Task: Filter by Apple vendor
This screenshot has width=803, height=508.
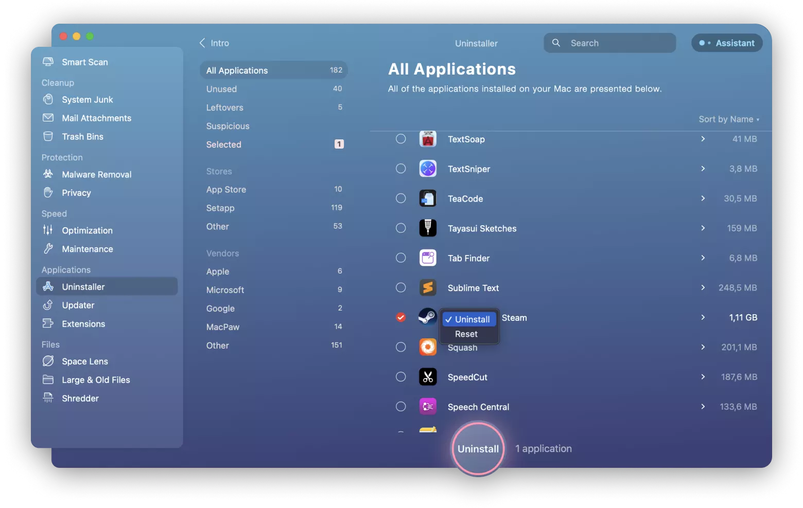Action: click(274, 271)
